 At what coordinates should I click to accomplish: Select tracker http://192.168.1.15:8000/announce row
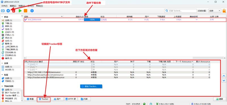pyautogui.click(x=117, y=72)
